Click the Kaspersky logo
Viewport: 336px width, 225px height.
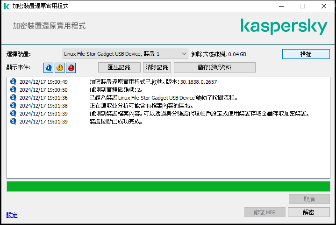[284, 26]
